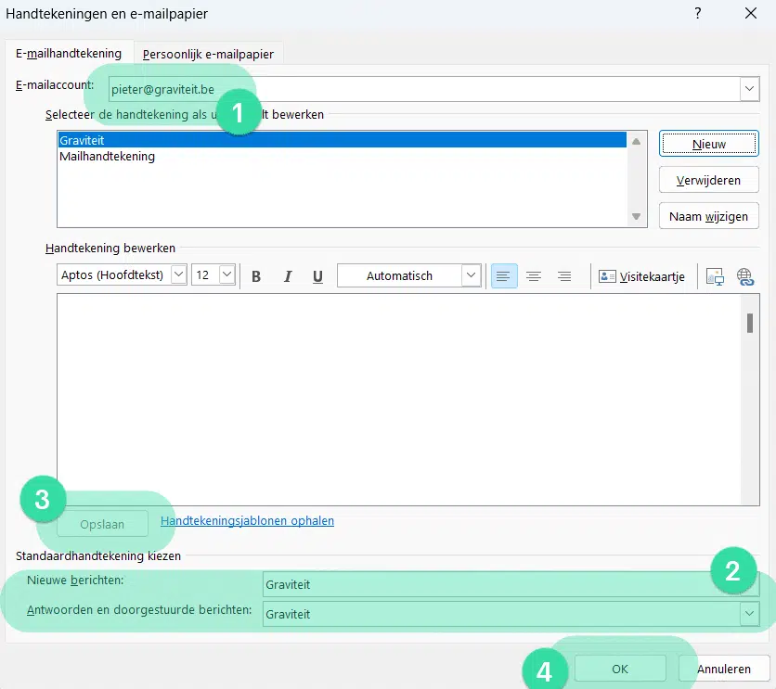The width and height of the screenshot is (776, 689).
Task: Open the E-mailaccount dropdown
Action: coord(749,89)
